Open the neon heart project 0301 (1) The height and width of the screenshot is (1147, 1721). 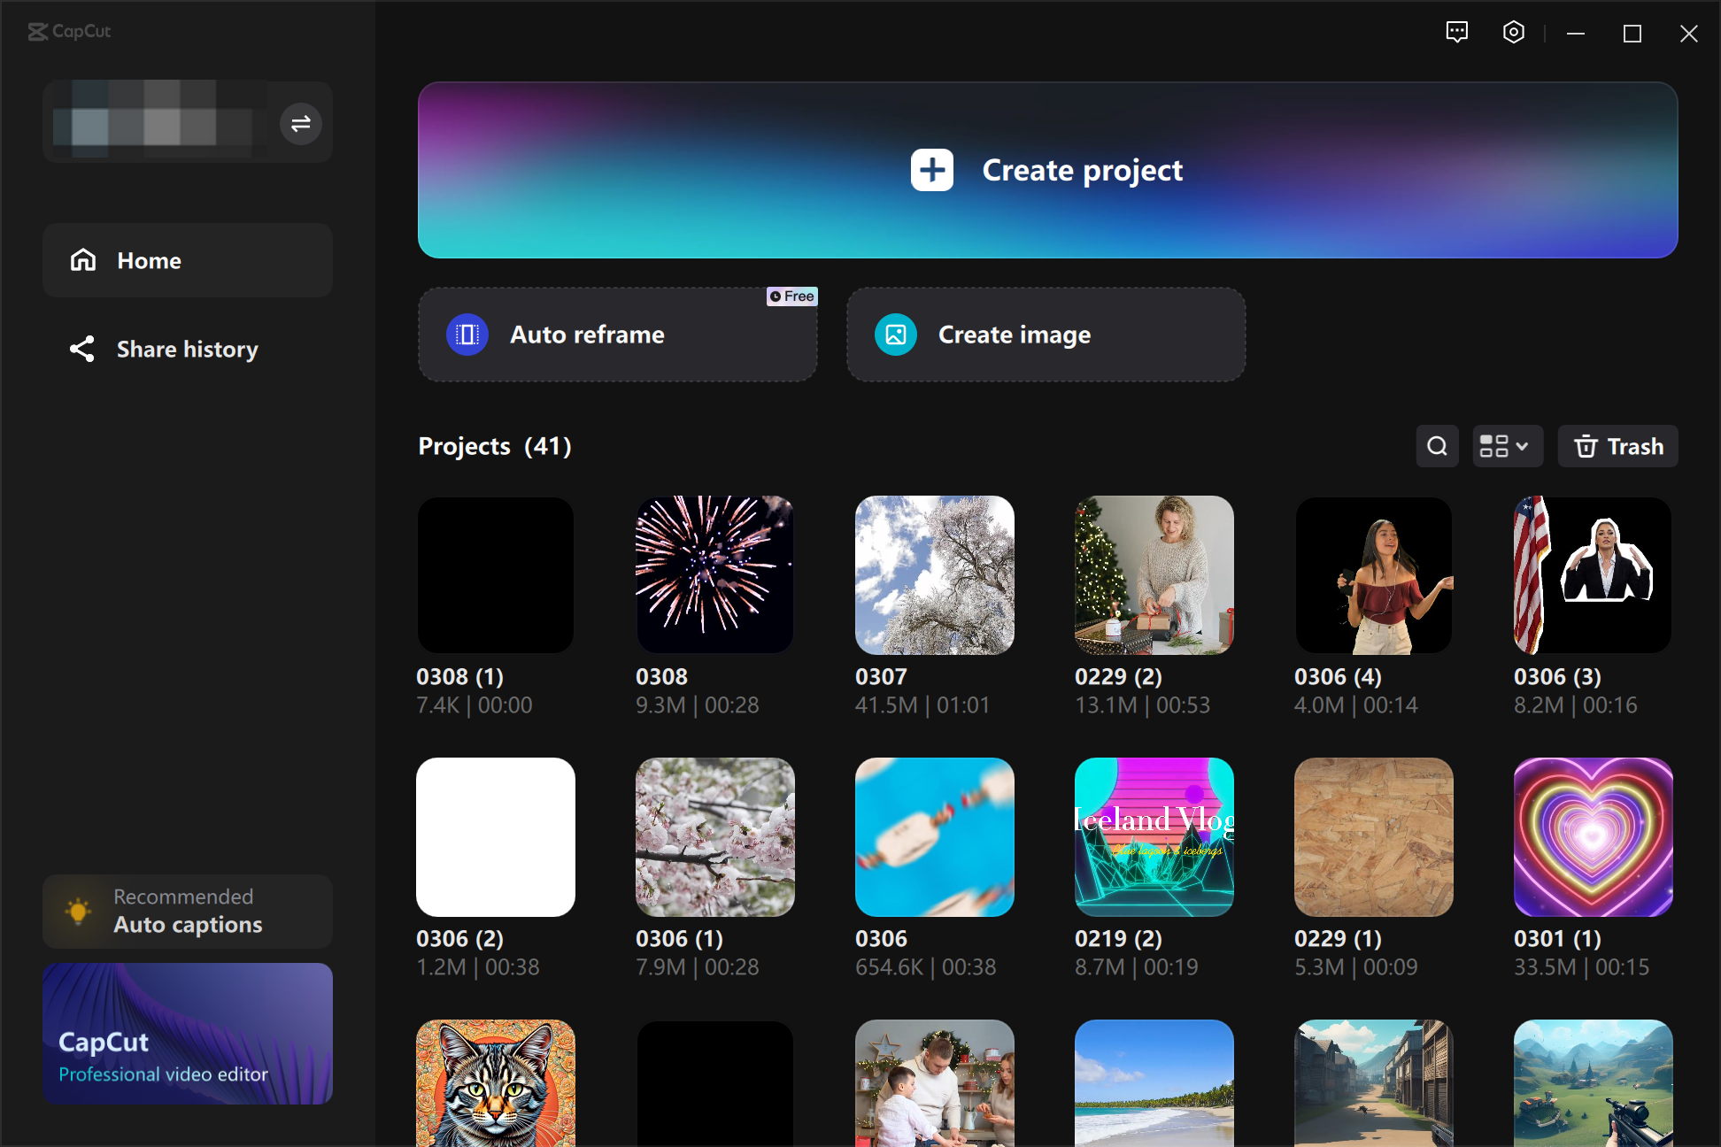pos(1593,837)
